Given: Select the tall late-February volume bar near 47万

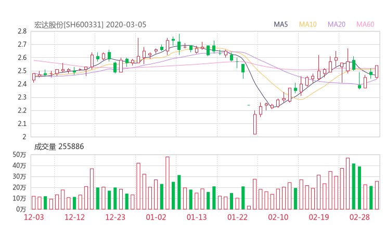Looking at the screenshot, I should click(x=348, y=184).
